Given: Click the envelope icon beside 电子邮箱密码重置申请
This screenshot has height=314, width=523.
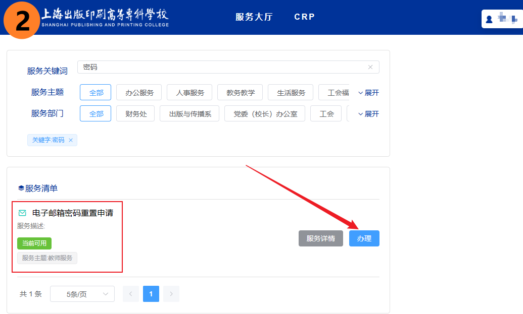Looking at the screenshot, I should 22,213.
